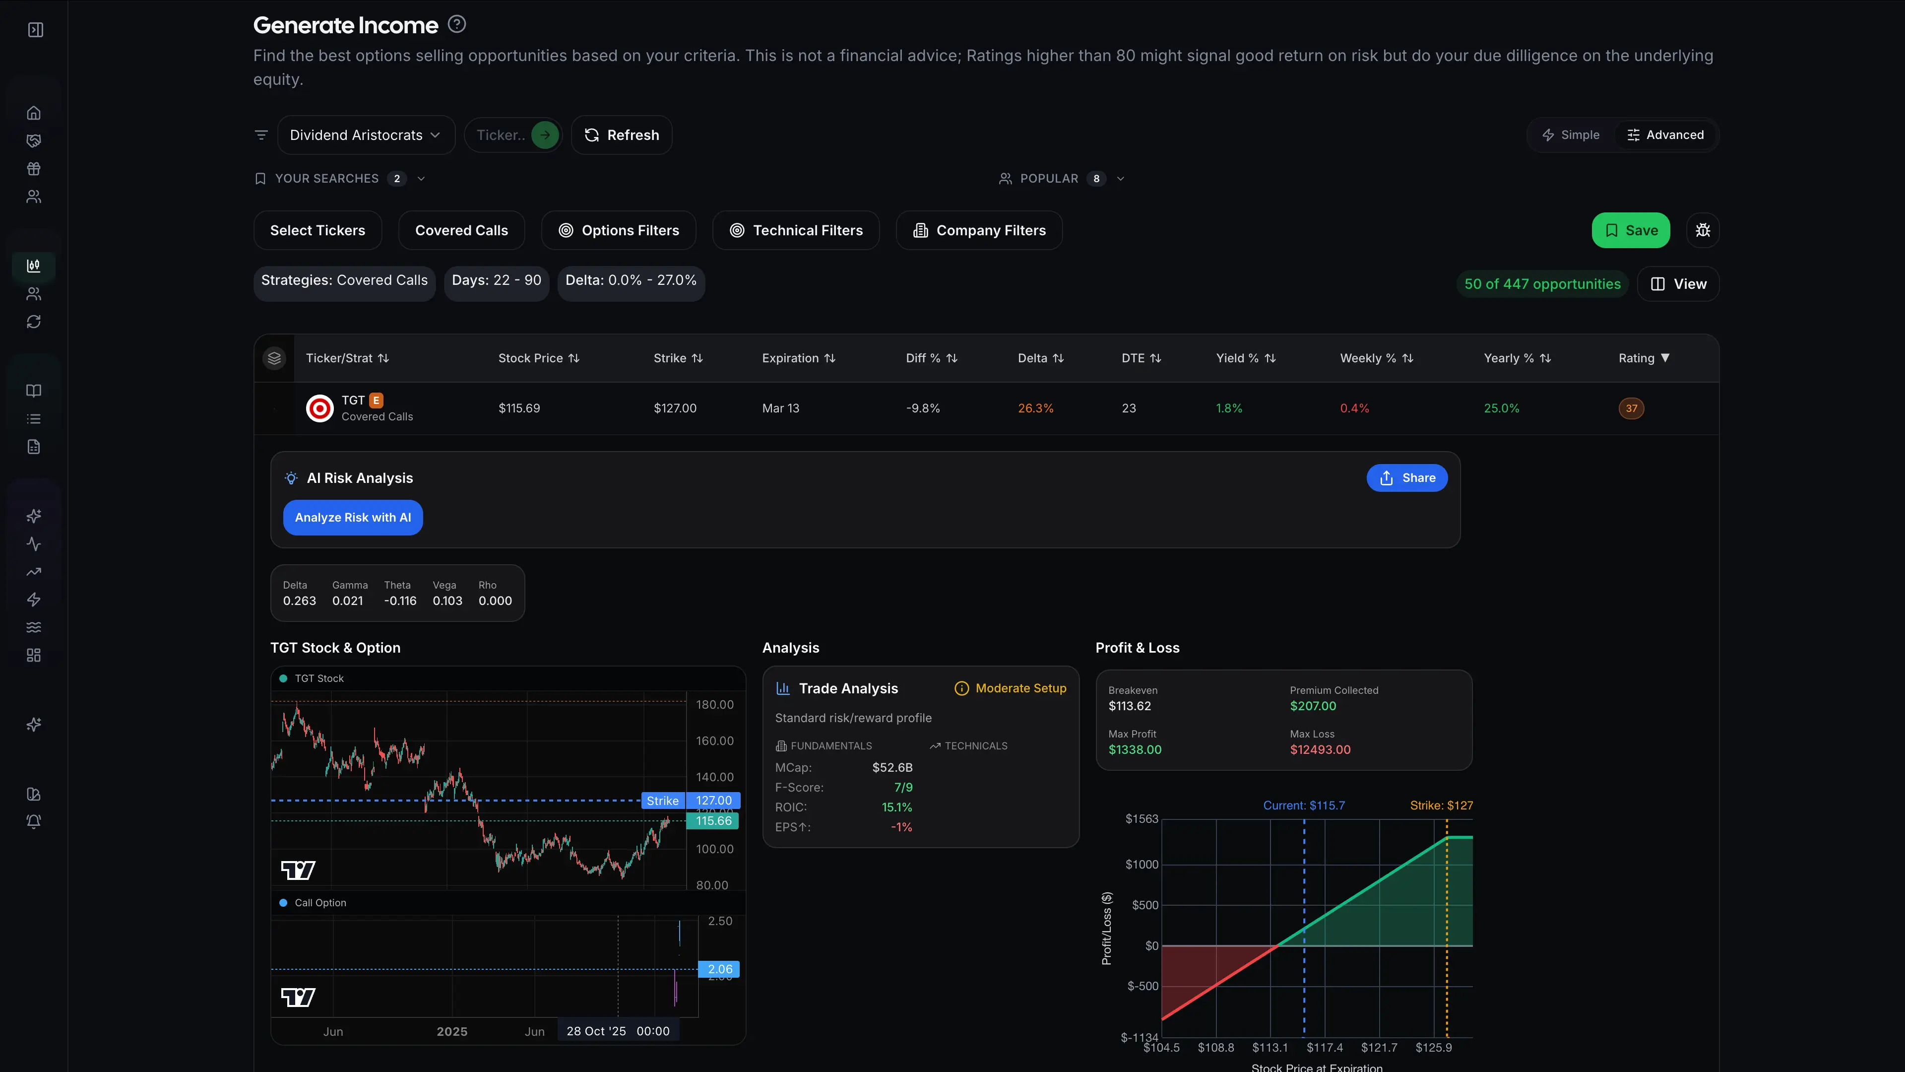Image resolution: width=1905 pixels, height=1072 pixels.
Task: Switch to Advanced mode
Action: pos(1665,134)
